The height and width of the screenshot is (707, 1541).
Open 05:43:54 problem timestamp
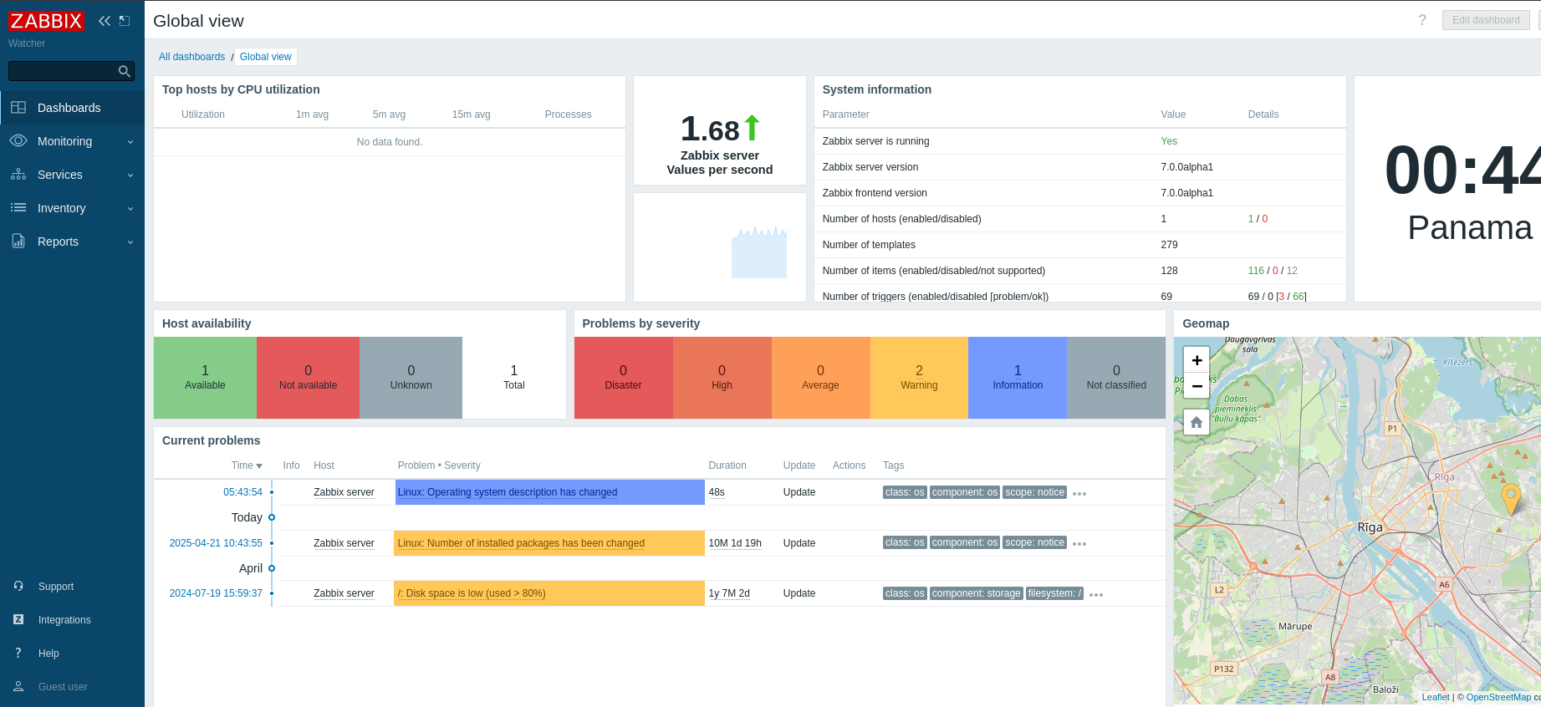click(x=242, y=492)
